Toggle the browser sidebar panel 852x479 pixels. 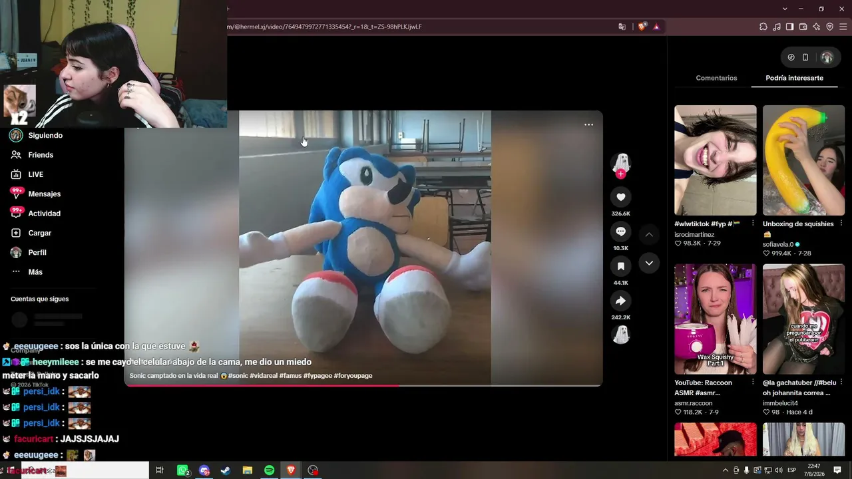(789, 27)
